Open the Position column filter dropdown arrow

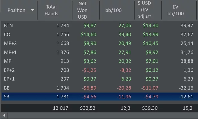click(x=33, y=10)
